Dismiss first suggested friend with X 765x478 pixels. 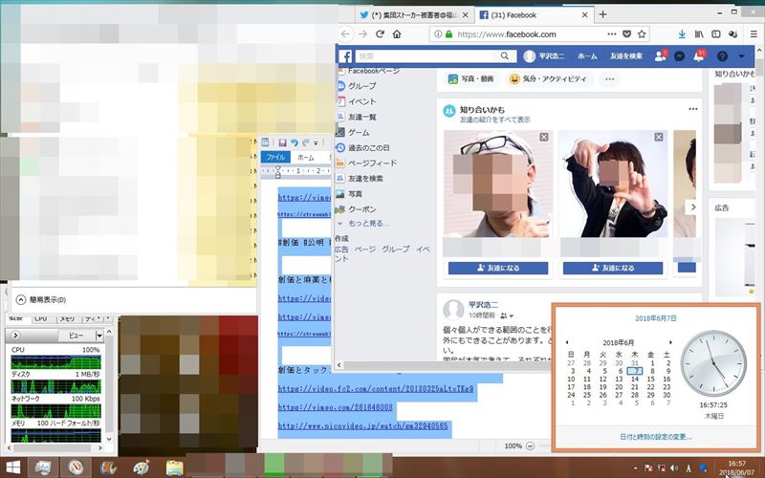pyautogui.click(x=544, y=137)
